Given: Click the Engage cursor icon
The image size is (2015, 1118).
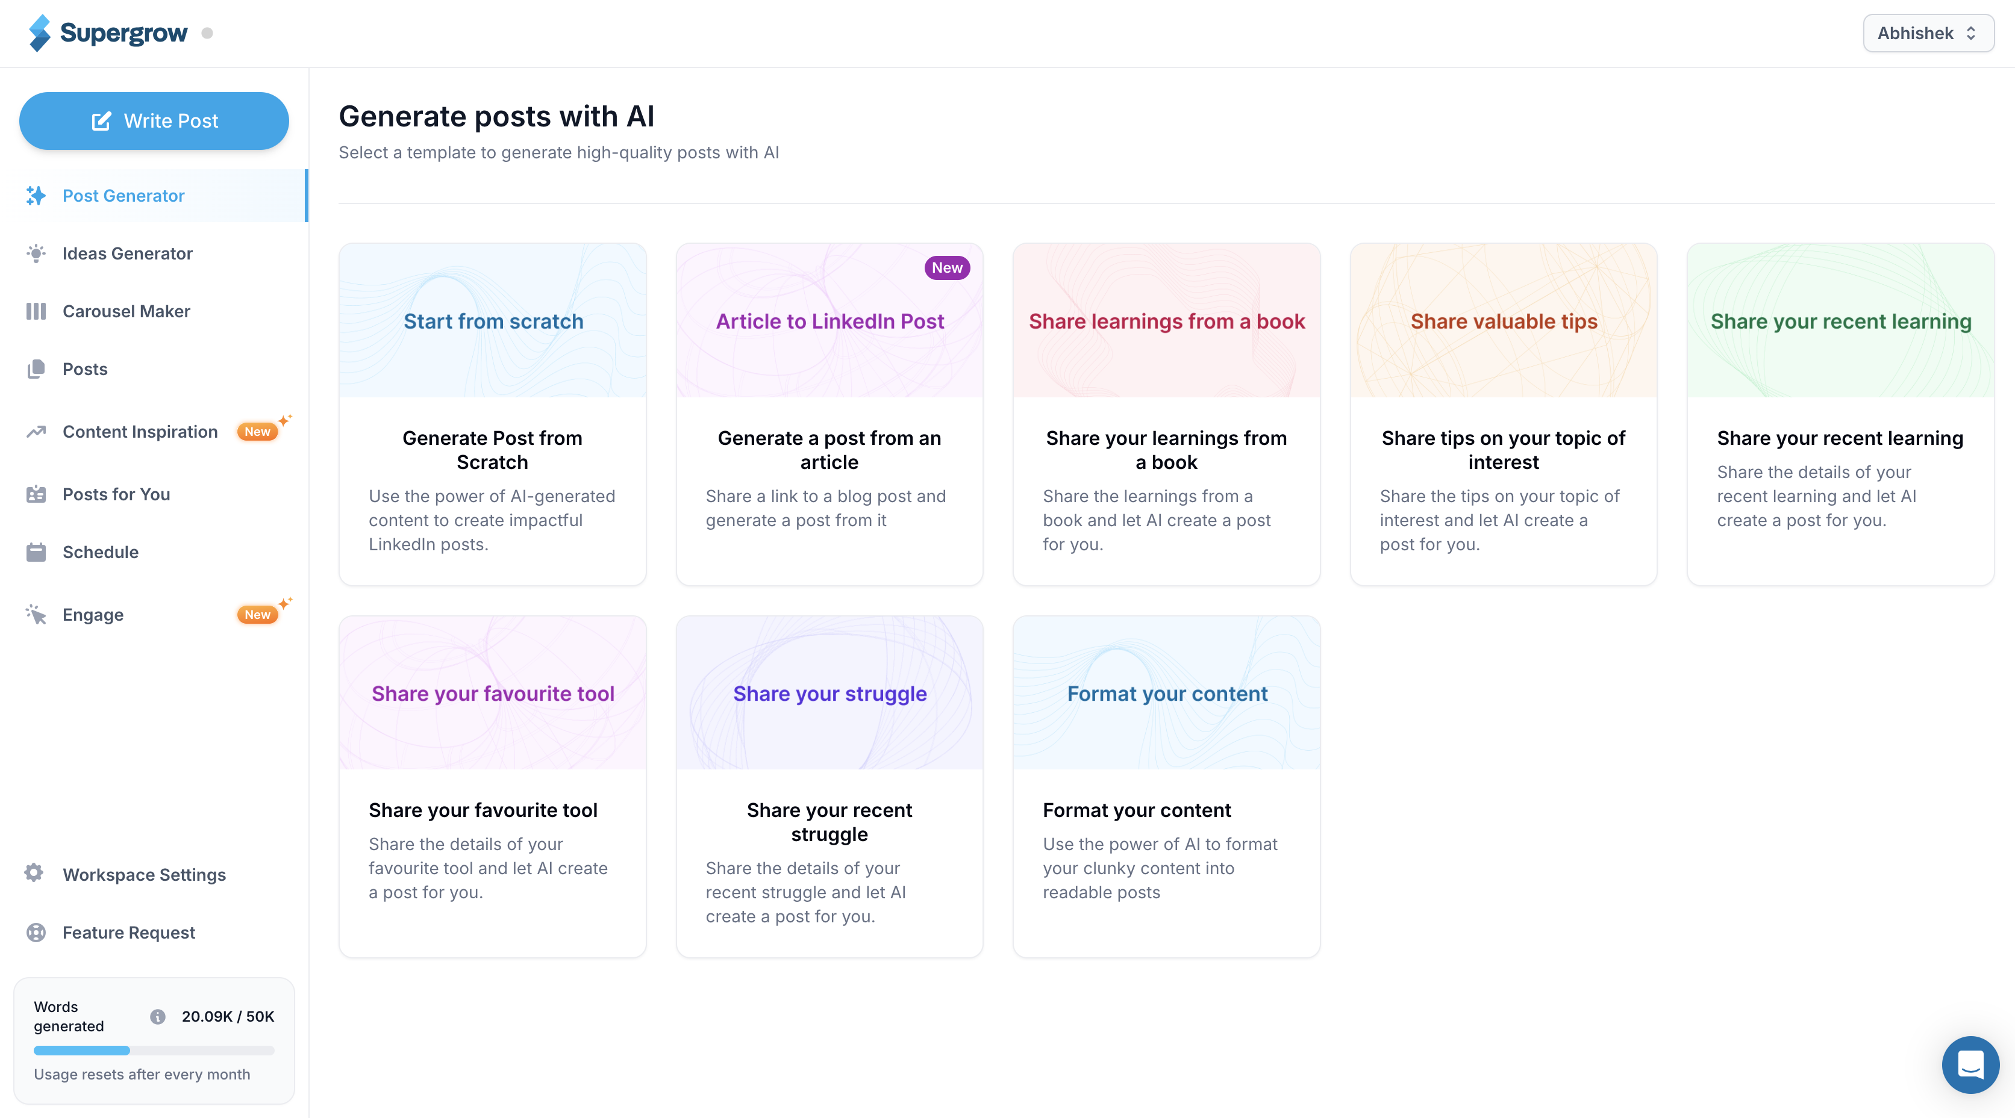Looking at the screenshot, I should pos(36,615).
